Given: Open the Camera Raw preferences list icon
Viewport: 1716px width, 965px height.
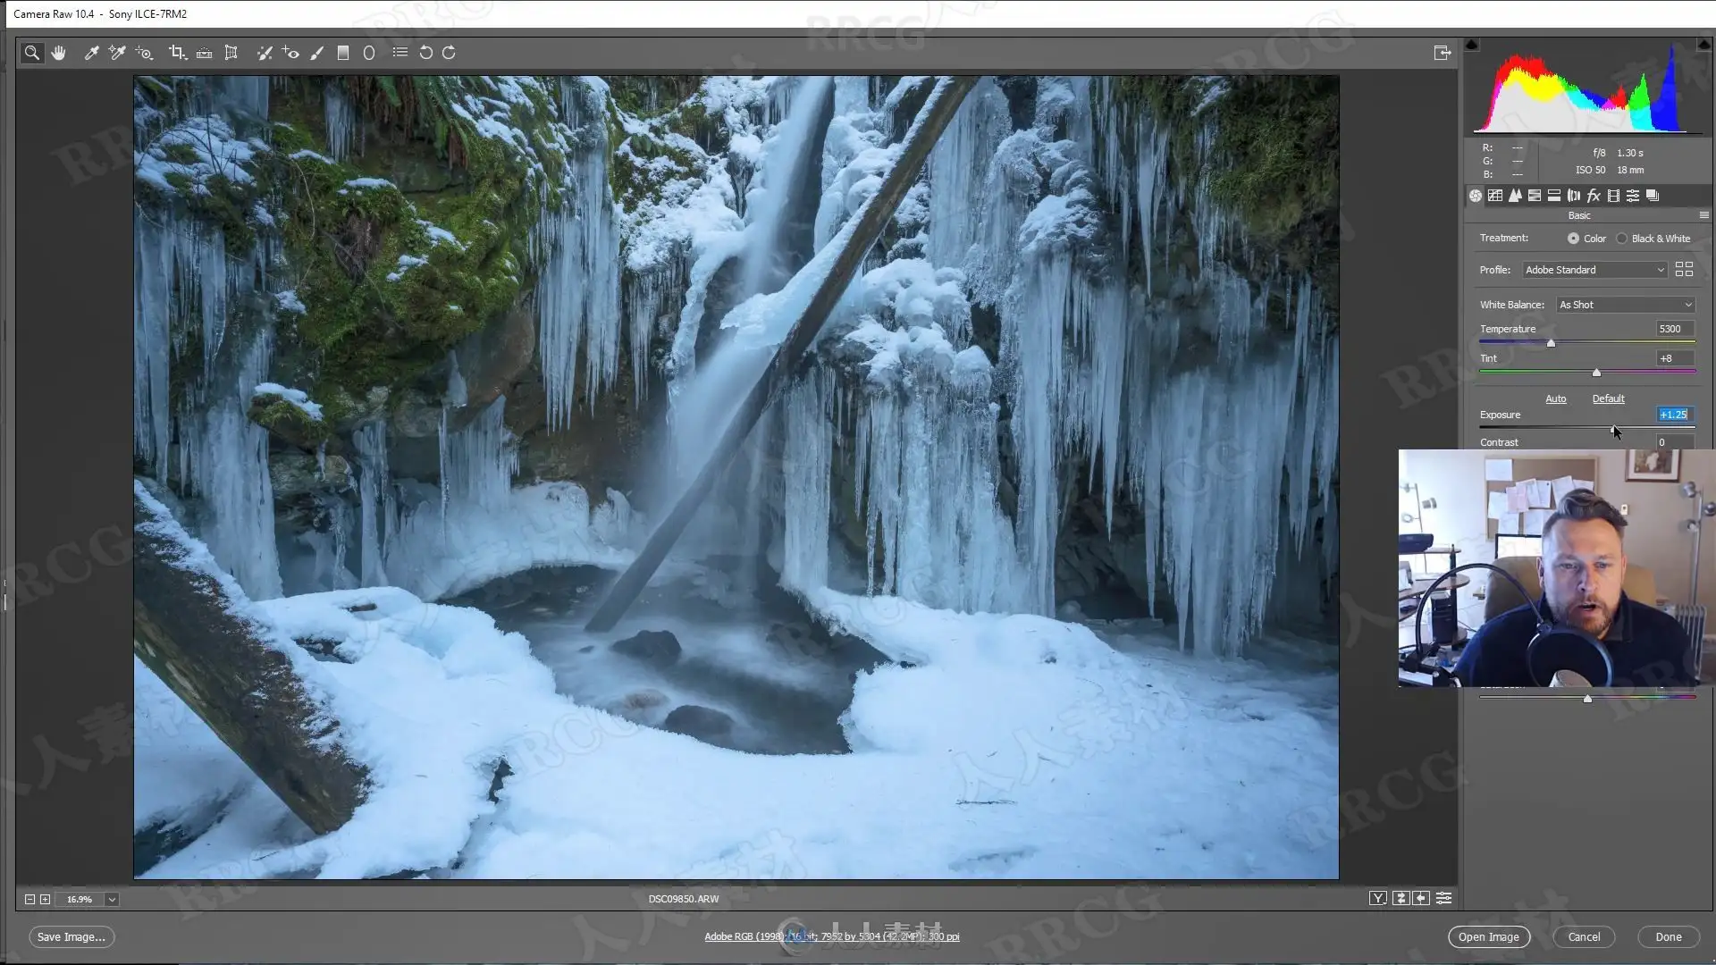Looking at the screenshot, I should [400, 53].
